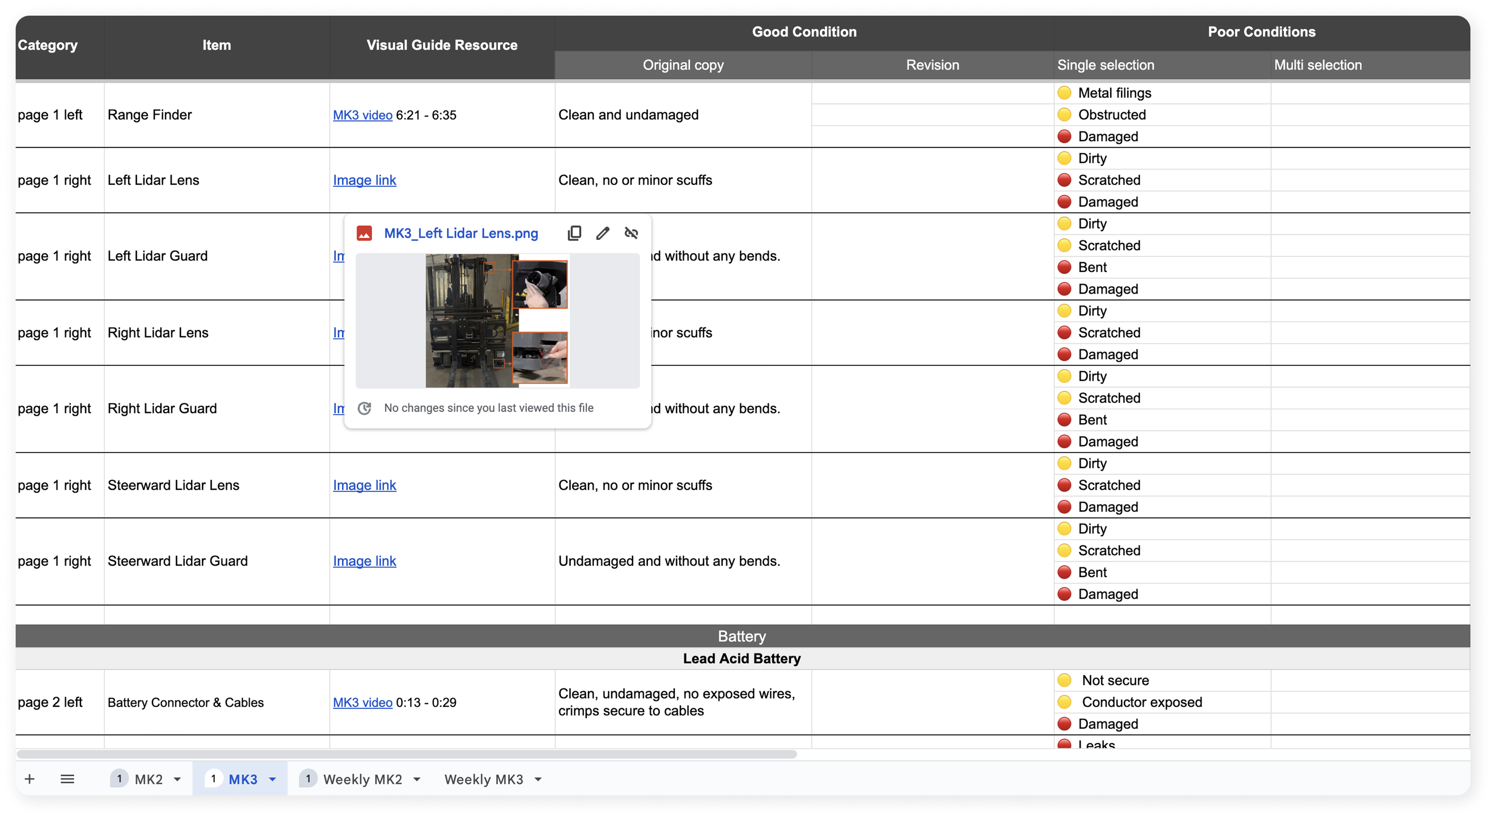Open the all sheets list icon
This screenshot has width=1493, height=818.
[67, 779]
